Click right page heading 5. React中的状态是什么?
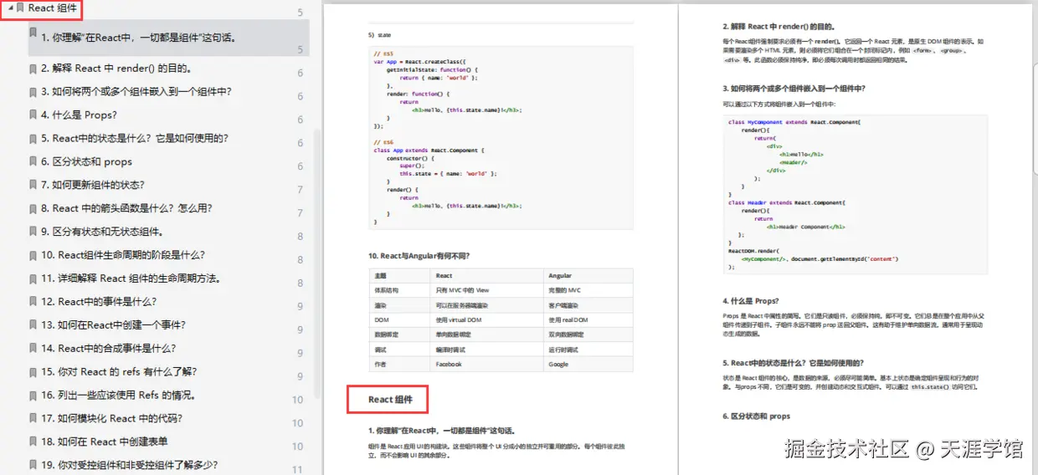Screen dimensions: 1038x475 [793, 363]
